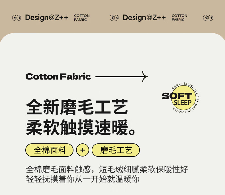Select the 全棉面料 yellow pill

tap(50, 150)
